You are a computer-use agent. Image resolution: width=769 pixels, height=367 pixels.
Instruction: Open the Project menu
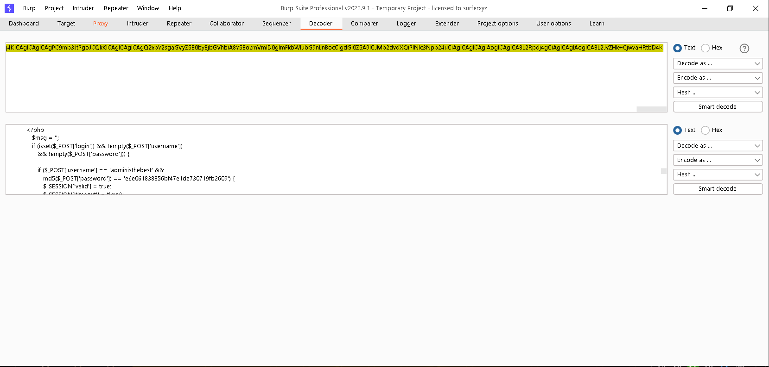click(54, 8)
